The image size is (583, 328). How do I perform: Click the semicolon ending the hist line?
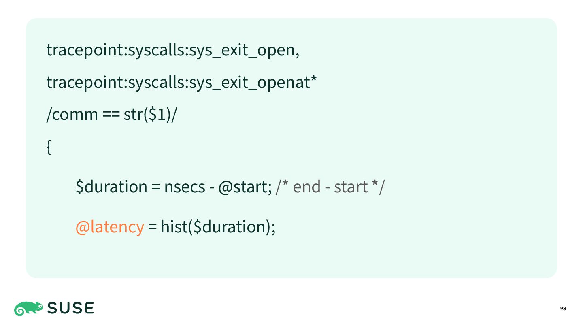273,228
